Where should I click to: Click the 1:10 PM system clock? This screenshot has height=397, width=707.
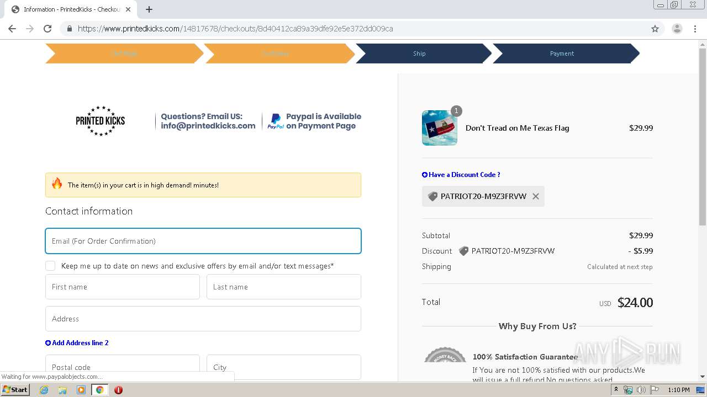click(679, 390)
